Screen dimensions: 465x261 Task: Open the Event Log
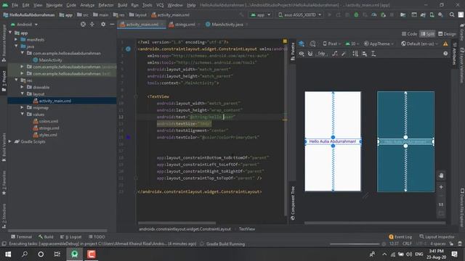(400, 237)
